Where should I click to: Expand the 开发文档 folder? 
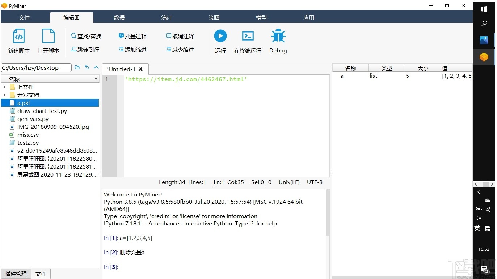coord(5,95)
